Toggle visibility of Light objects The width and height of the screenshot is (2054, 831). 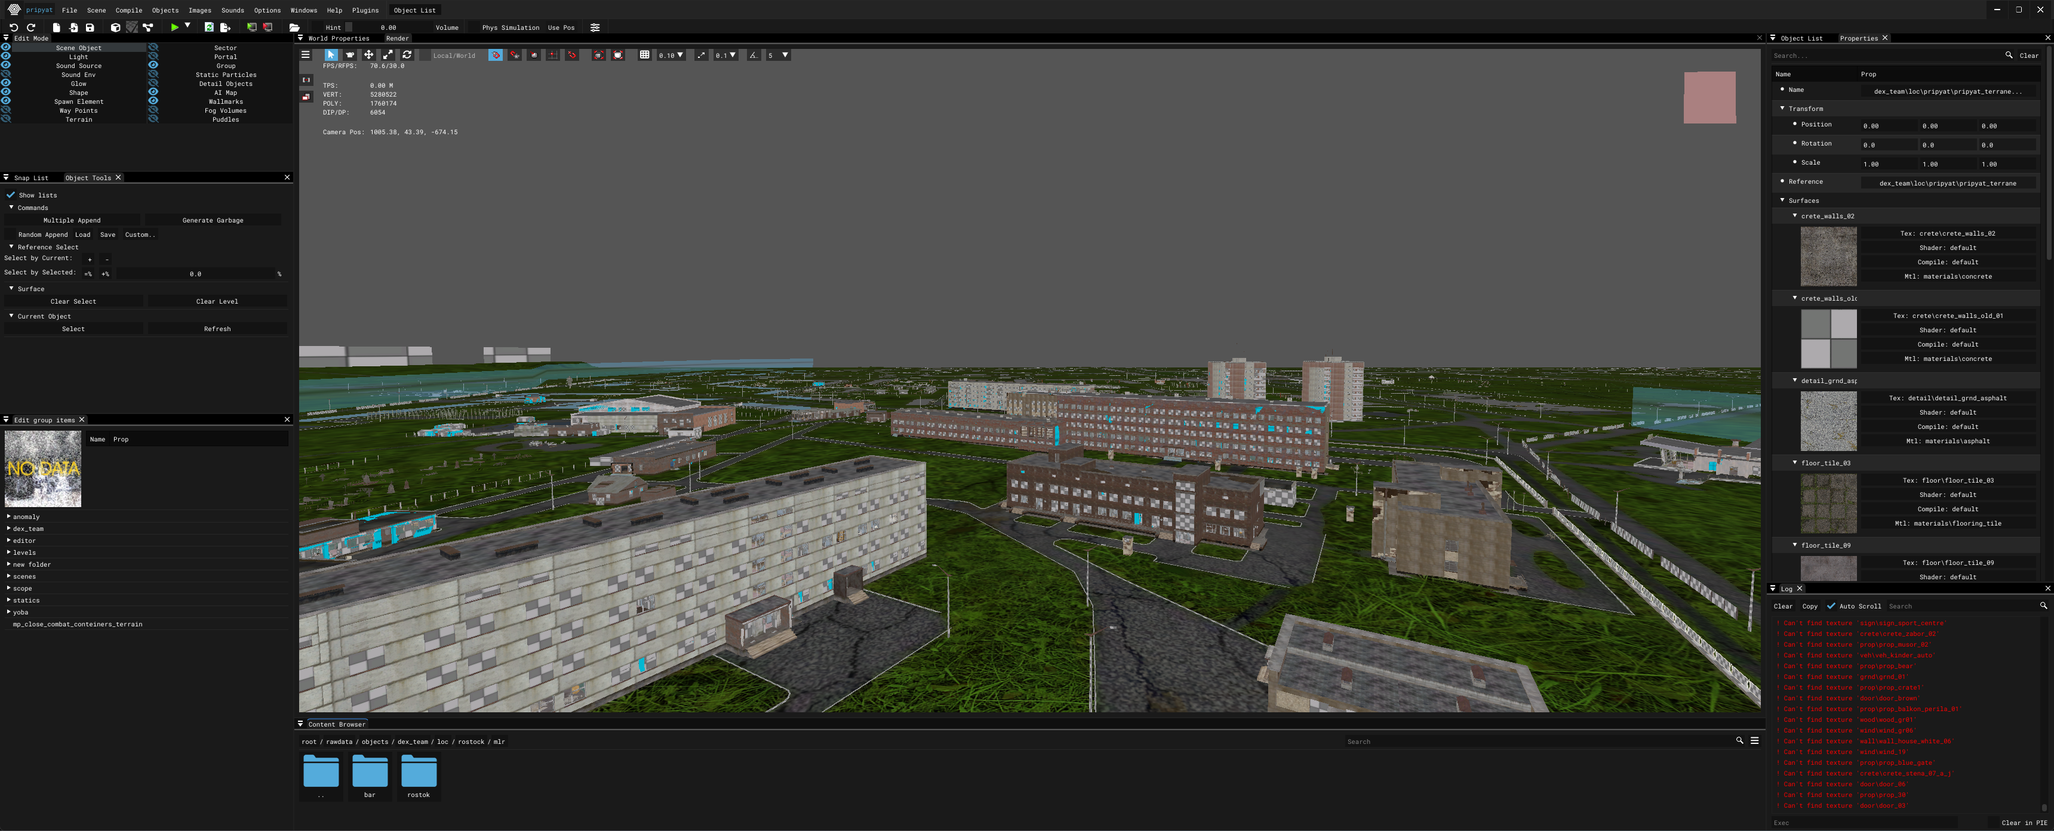5,57
